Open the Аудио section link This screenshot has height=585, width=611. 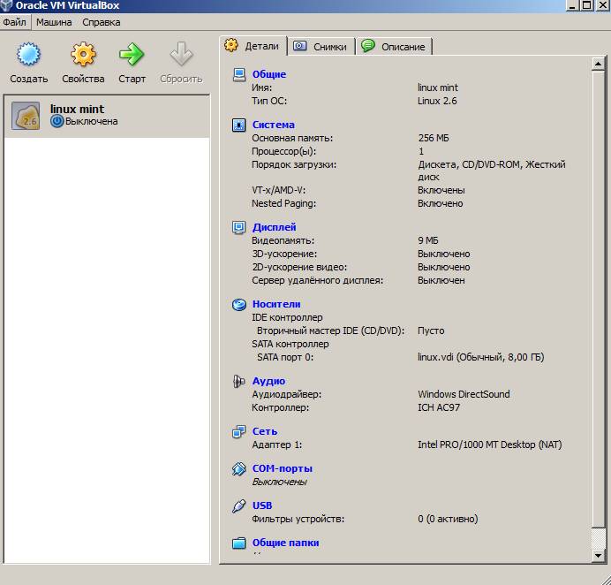click(268, 381)
